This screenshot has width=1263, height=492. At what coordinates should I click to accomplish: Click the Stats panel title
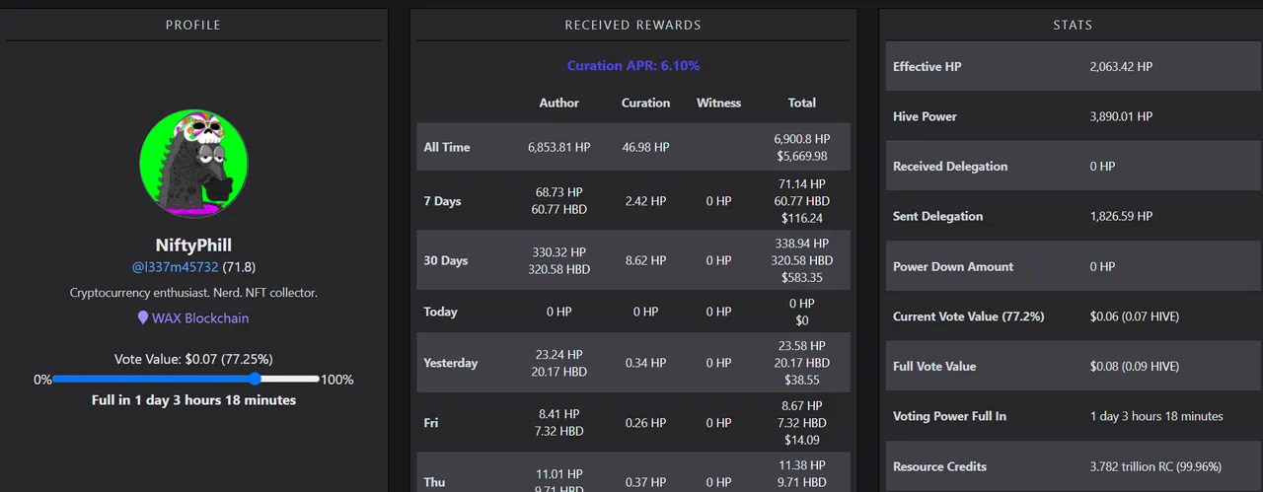pos(1073,25)
